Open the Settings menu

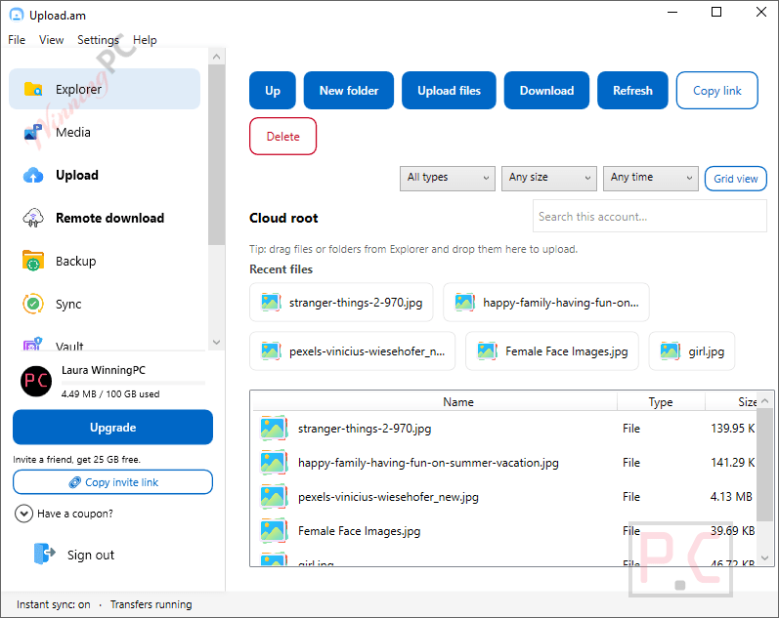coord(98,40)
